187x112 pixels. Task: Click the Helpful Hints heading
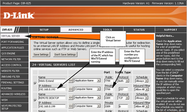pos(165,36)
